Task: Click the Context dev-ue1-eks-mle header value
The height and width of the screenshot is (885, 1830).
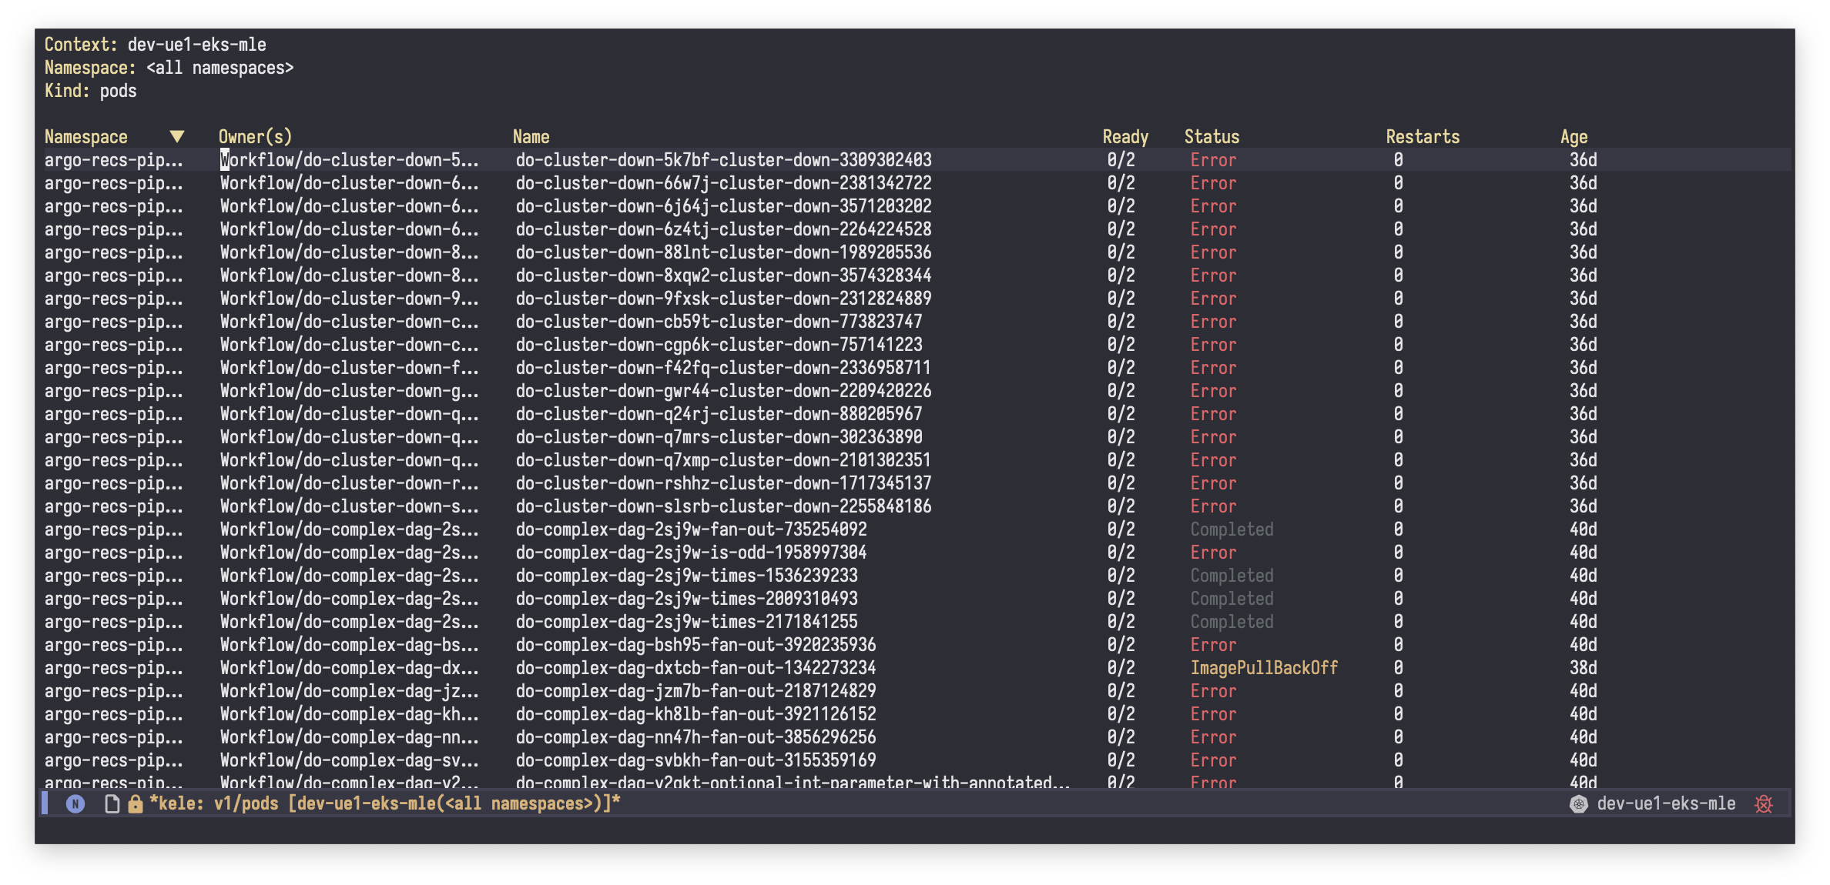Action: pos(196,45)
